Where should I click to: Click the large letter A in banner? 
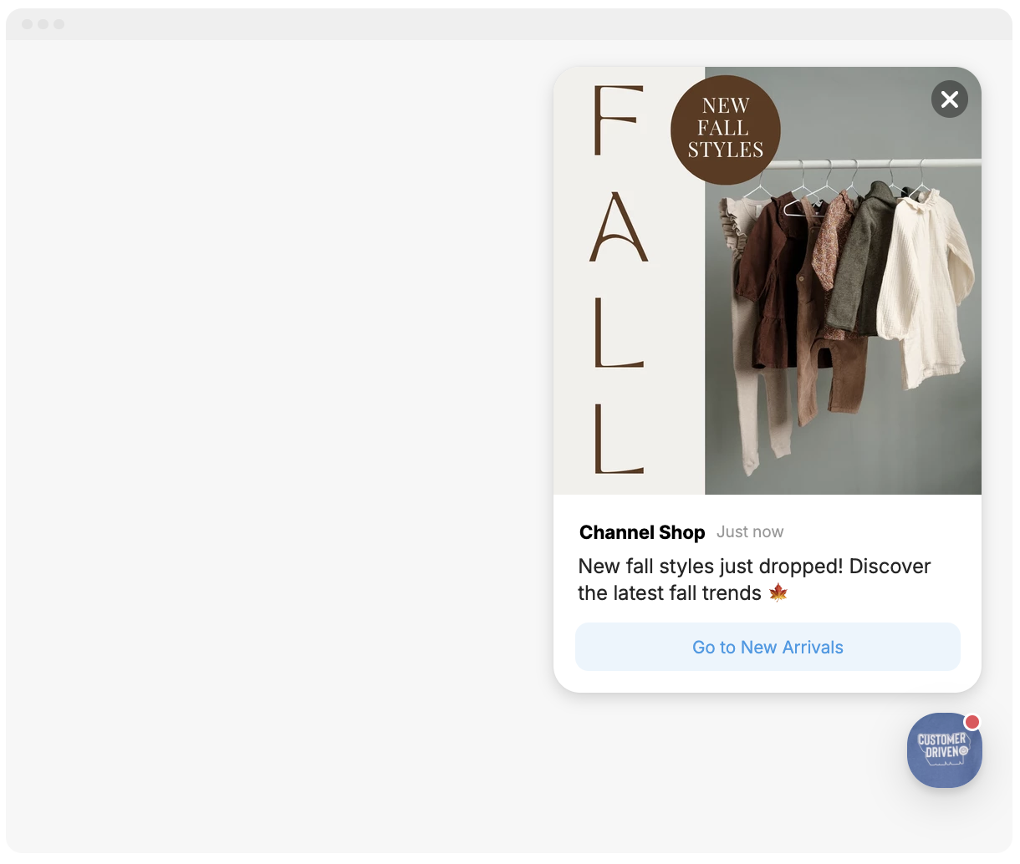click(619, 227)
